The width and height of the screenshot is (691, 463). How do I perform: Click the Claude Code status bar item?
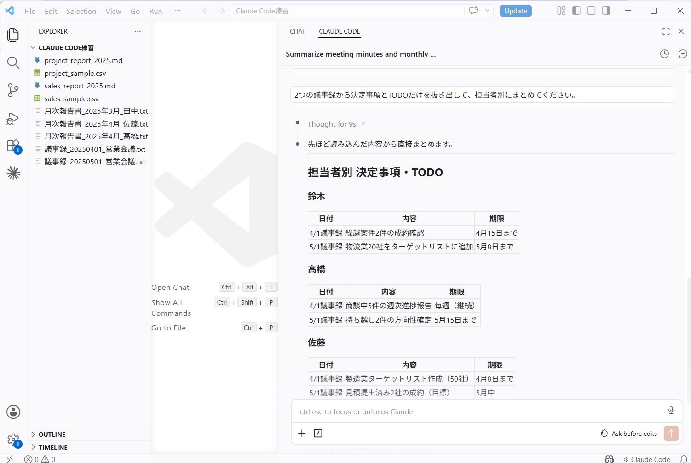tap(646, 459)
